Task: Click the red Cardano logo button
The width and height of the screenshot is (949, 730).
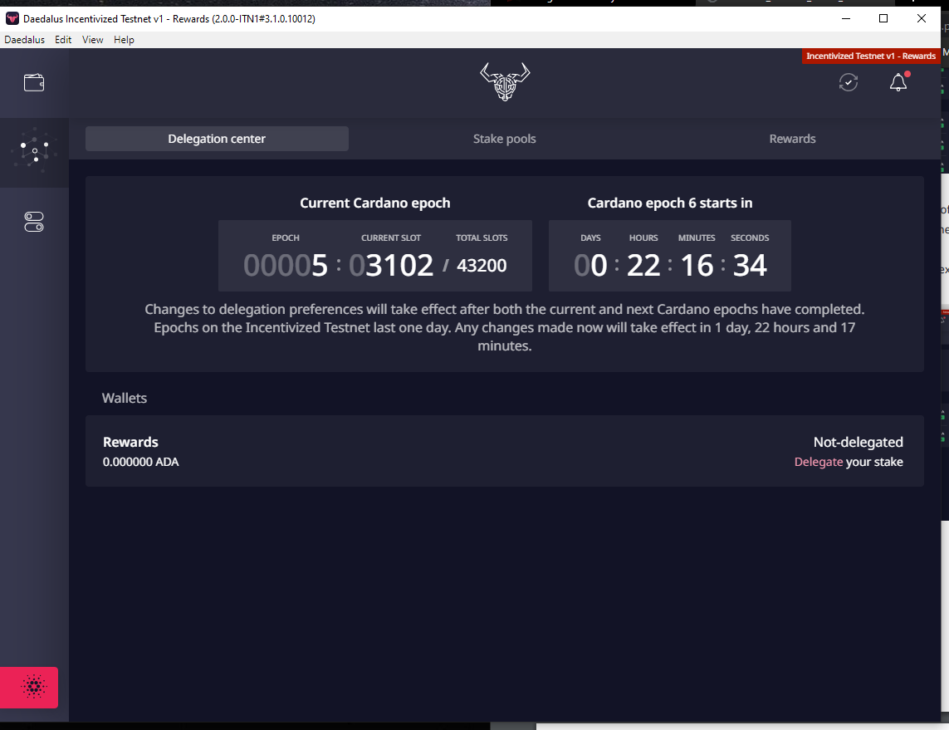Action: click(29, 687)
